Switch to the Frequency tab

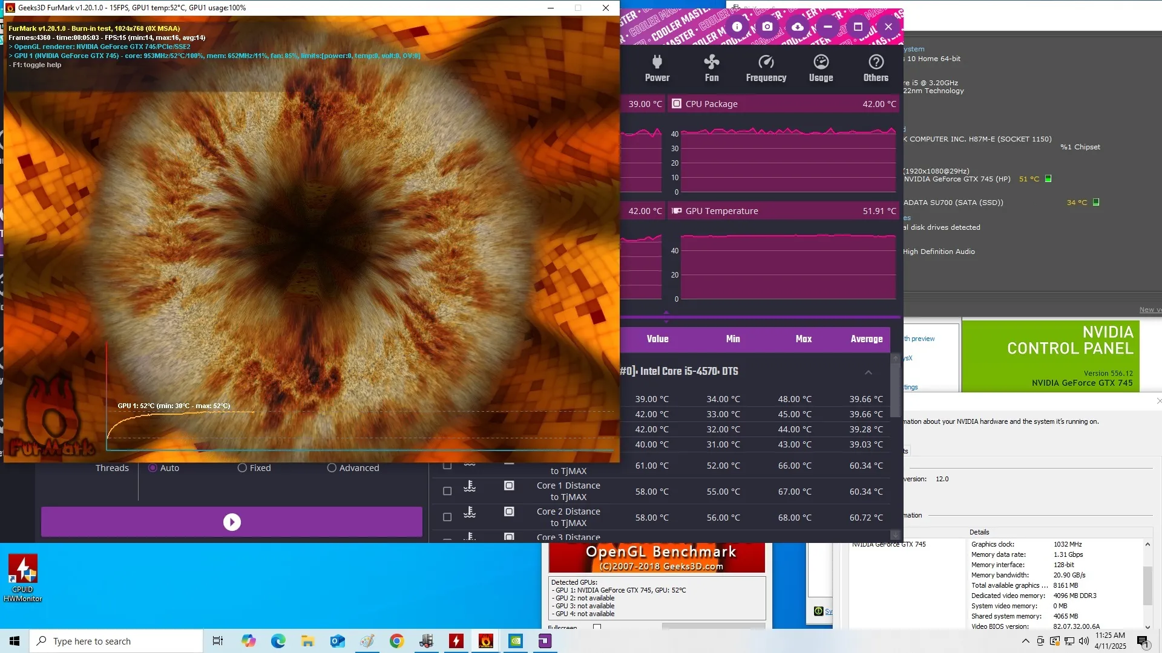coord(766,68)
